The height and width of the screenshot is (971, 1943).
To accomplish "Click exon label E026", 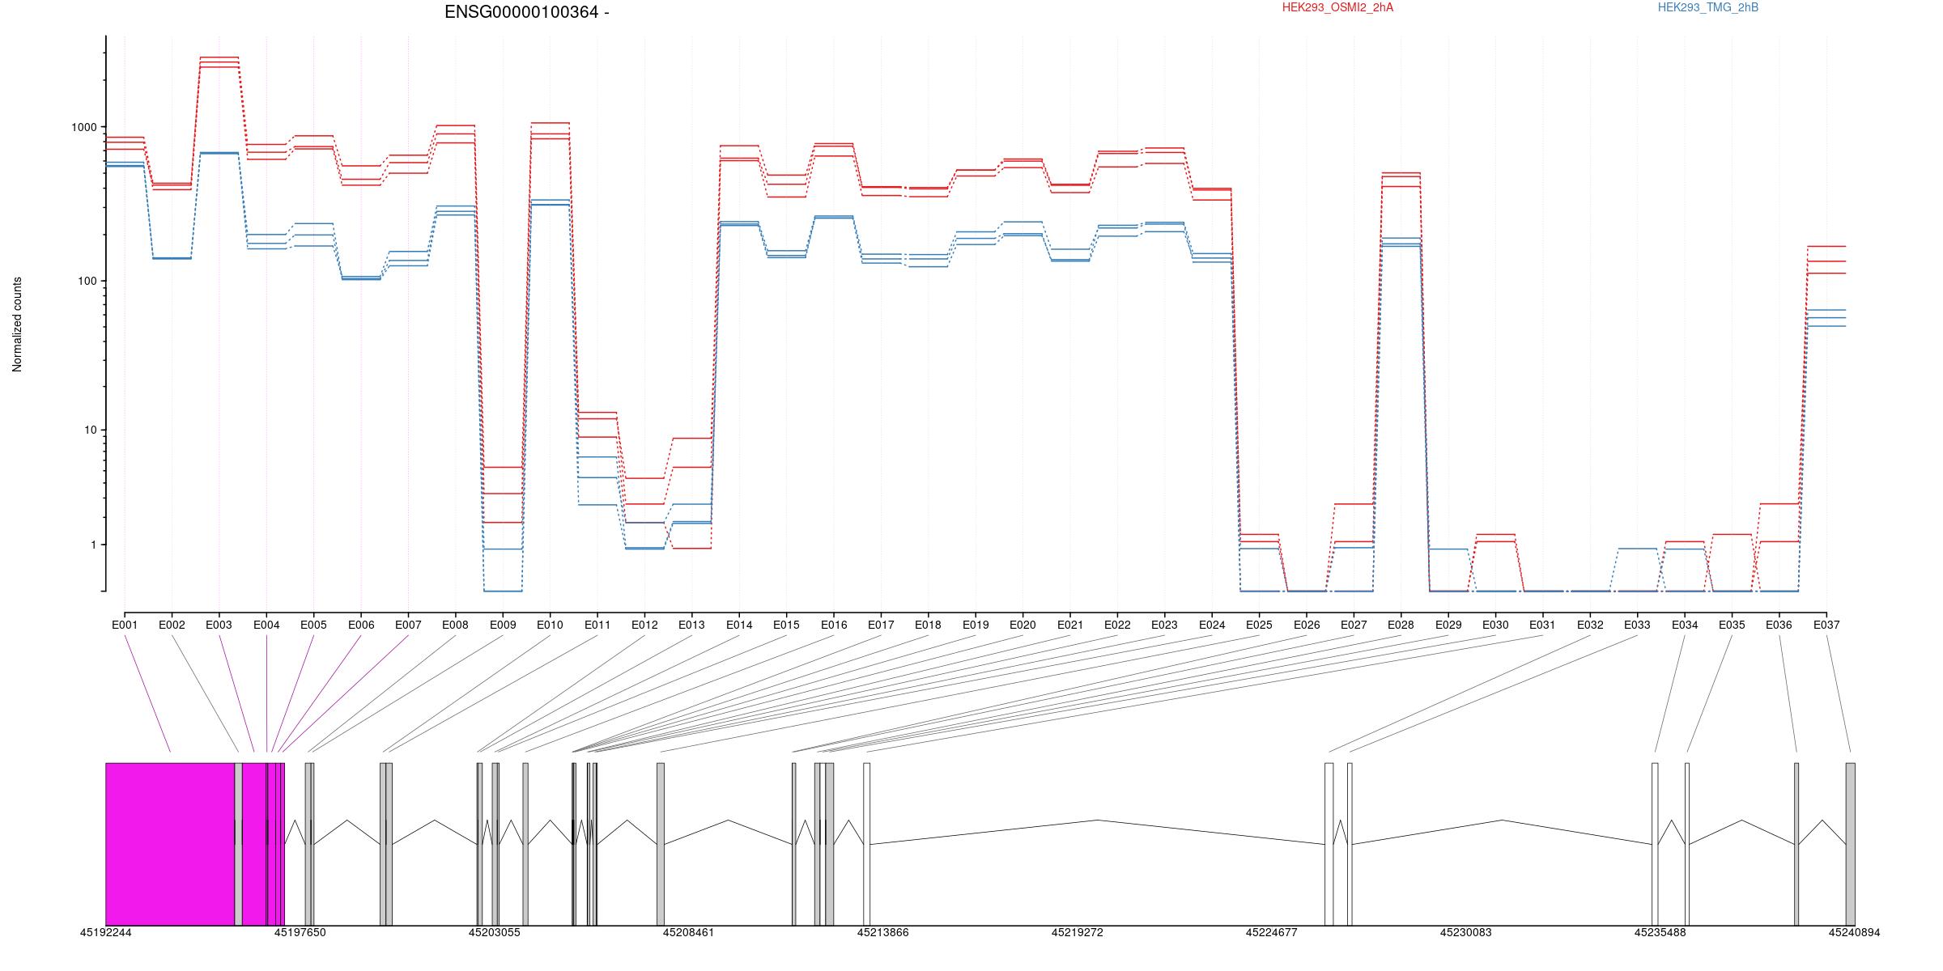I will tap(1307, 625).
